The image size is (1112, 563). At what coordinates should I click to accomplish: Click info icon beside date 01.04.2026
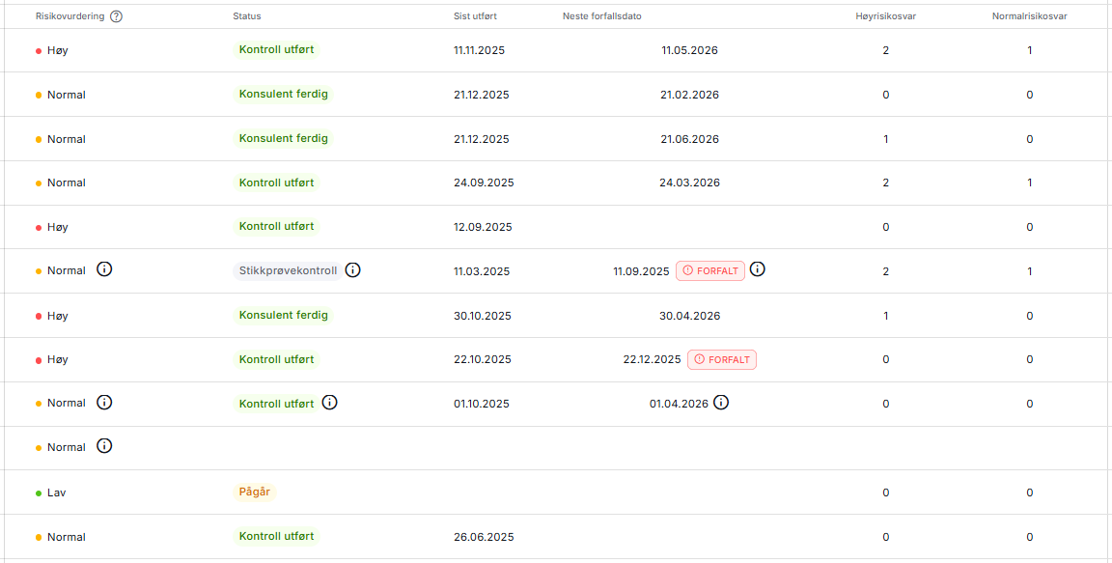tap(721, 403)
